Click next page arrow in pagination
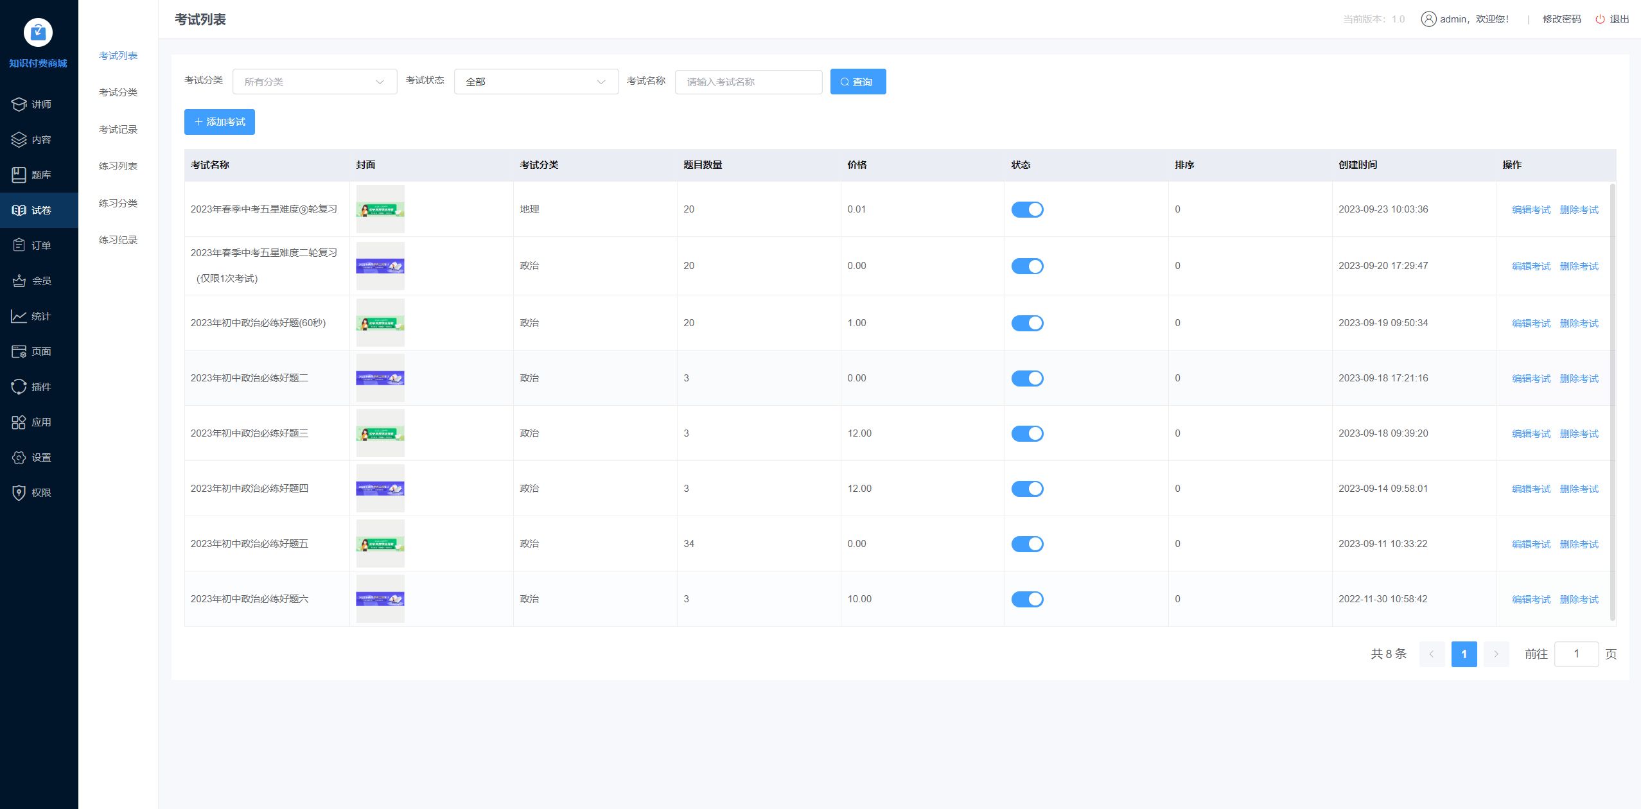Screen dimensions: 1641x809 click(1496, 654)
